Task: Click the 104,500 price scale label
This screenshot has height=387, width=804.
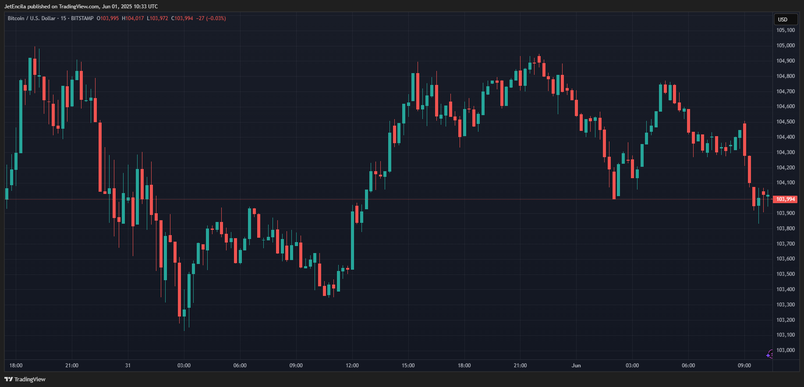Action: 785,122
